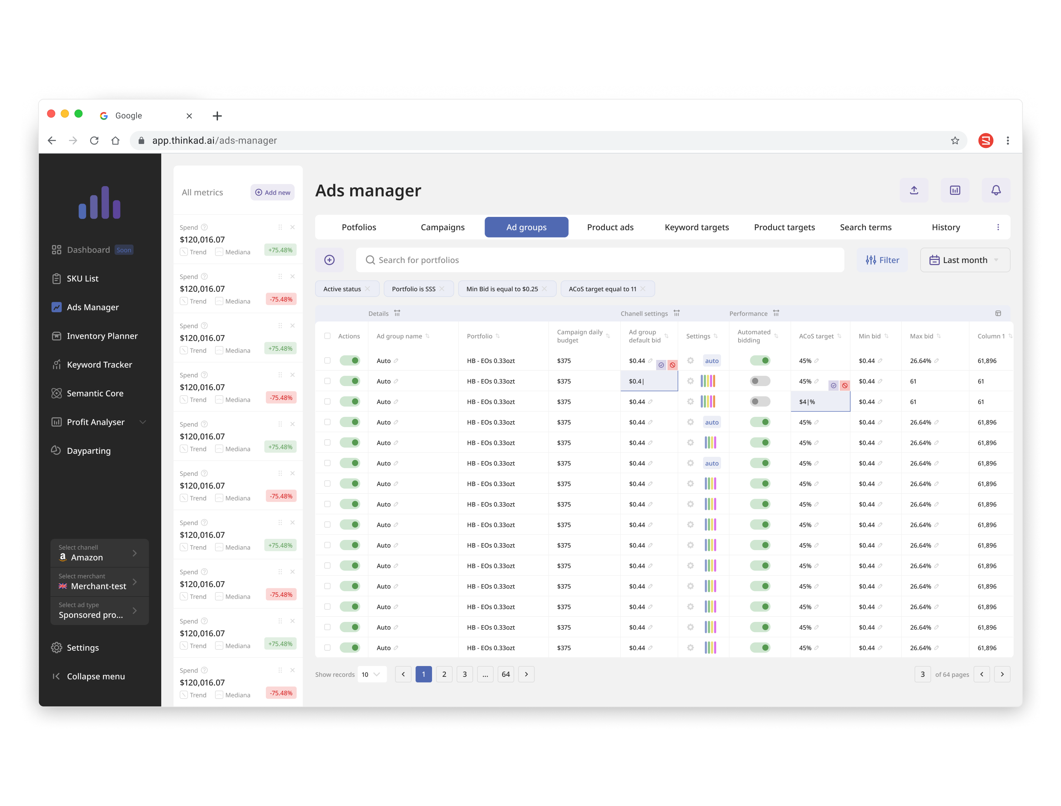Click settings gear in first table row
Screen dimensions: 1061x806
(x=690, y=361)
